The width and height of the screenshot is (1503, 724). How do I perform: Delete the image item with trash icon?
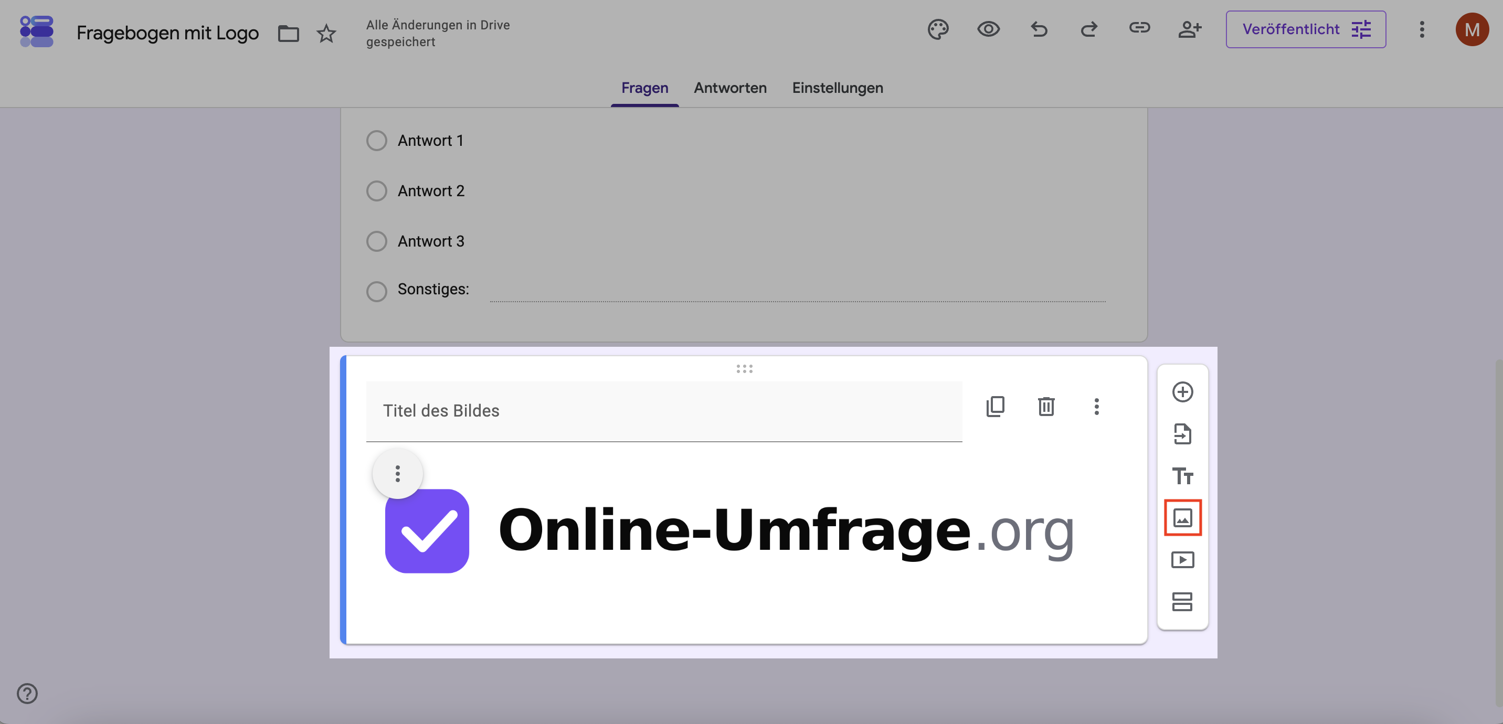coord(1046,406)
